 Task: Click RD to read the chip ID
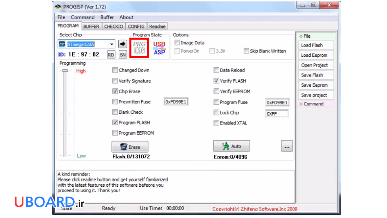111,54
